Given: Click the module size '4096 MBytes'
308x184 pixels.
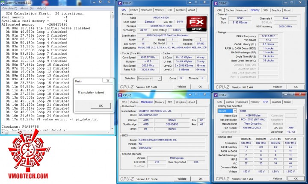Looking at the screenshot, I should 253,115.
